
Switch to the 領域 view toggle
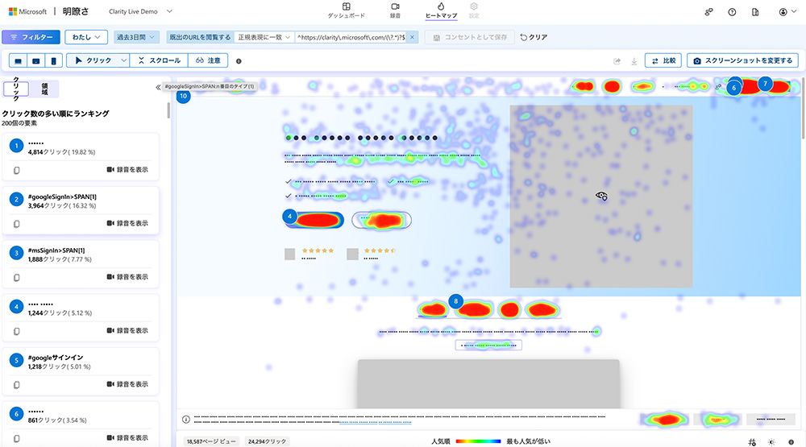[44, 89]
